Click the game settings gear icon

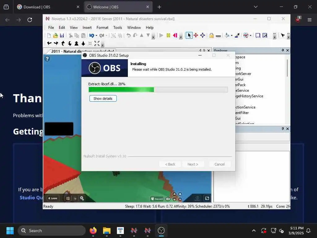82,198
